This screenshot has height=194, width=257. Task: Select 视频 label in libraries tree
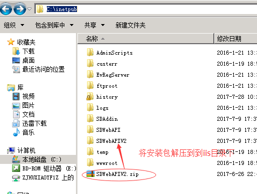coord(28,96)
